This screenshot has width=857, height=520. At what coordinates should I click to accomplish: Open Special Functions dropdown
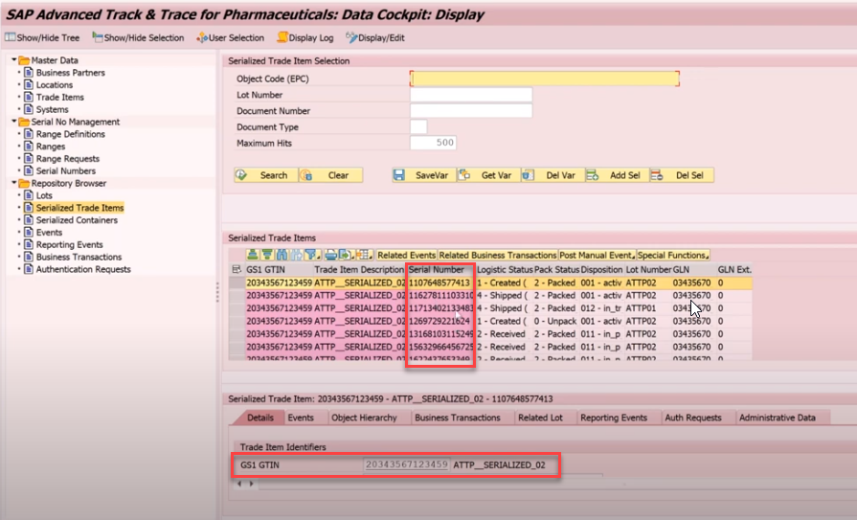673,255
